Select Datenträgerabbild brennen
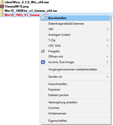Viewport: 113px width, 125px height. [x=75, y=24]
